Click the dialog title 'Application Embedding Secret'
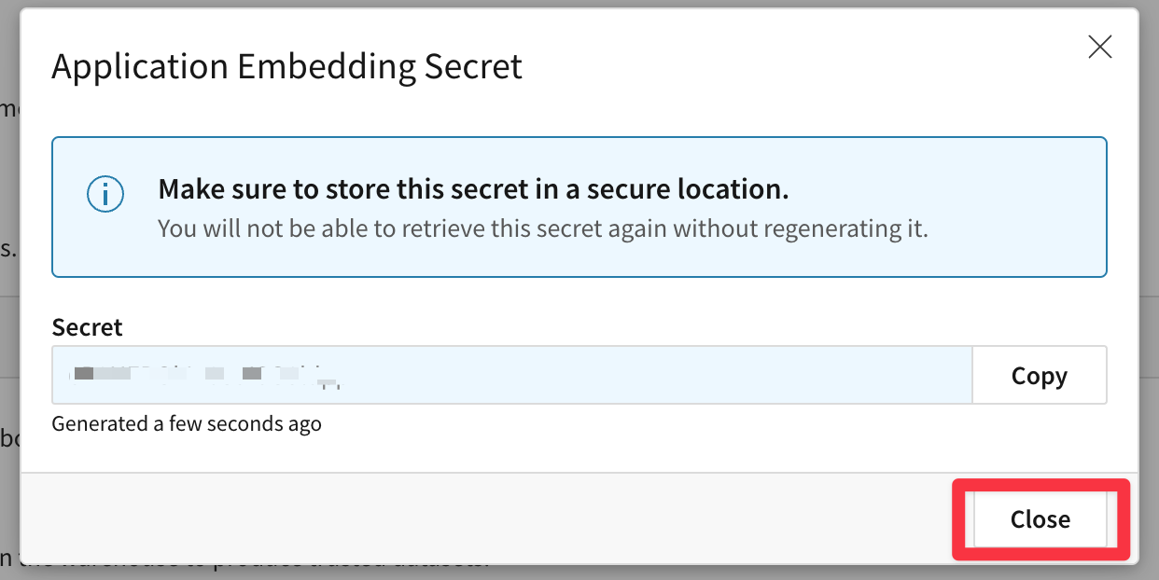 coord(288,66)
